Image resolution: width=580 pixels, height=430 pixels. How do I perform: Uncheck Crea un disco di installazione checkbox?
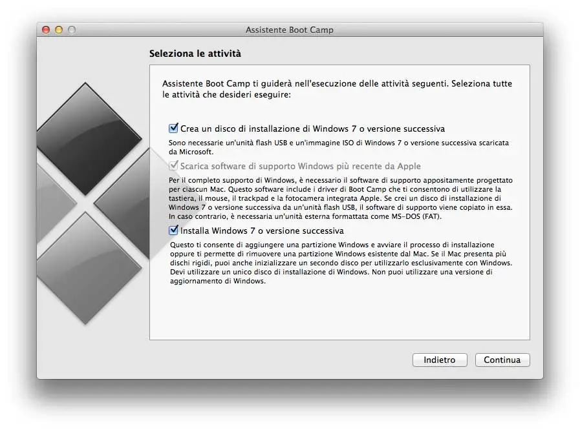click(173, 128)
